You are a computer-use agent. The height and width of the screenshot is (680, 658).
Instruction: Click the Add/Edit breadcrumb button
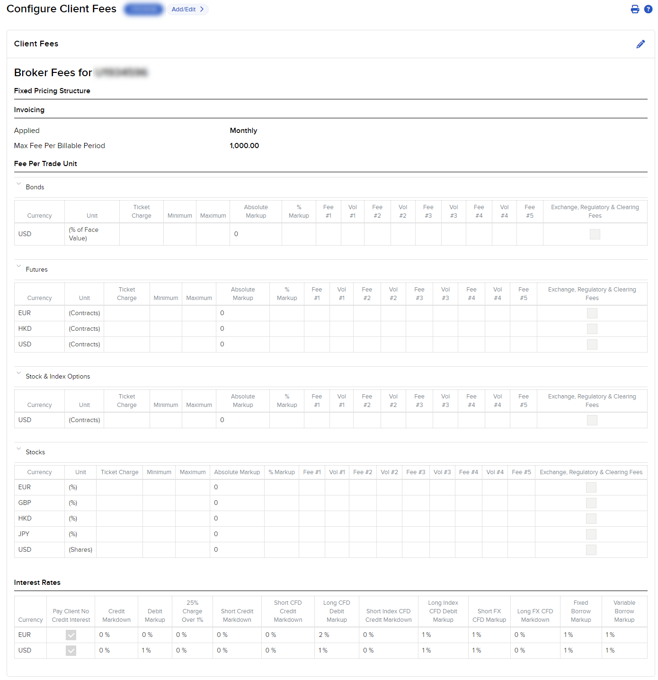coord(187,9)
